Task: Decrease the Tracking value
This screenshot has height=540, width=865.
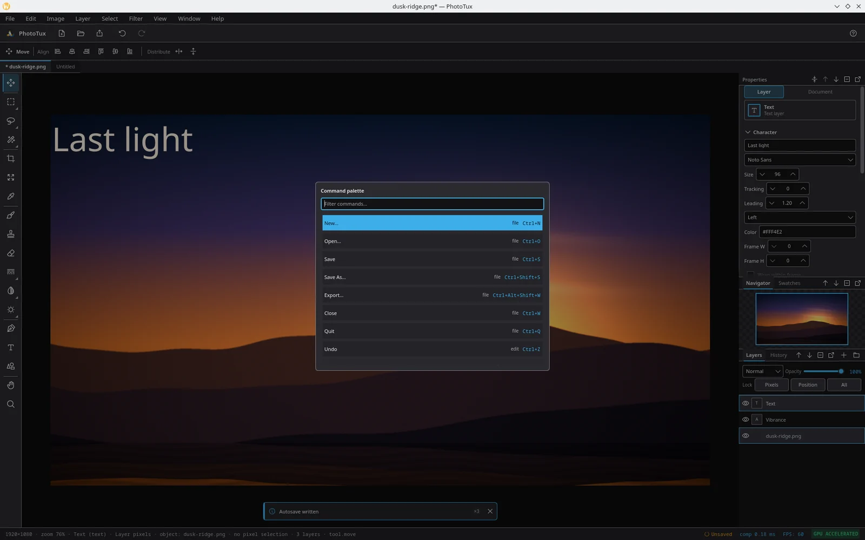Action: (773, 189)
